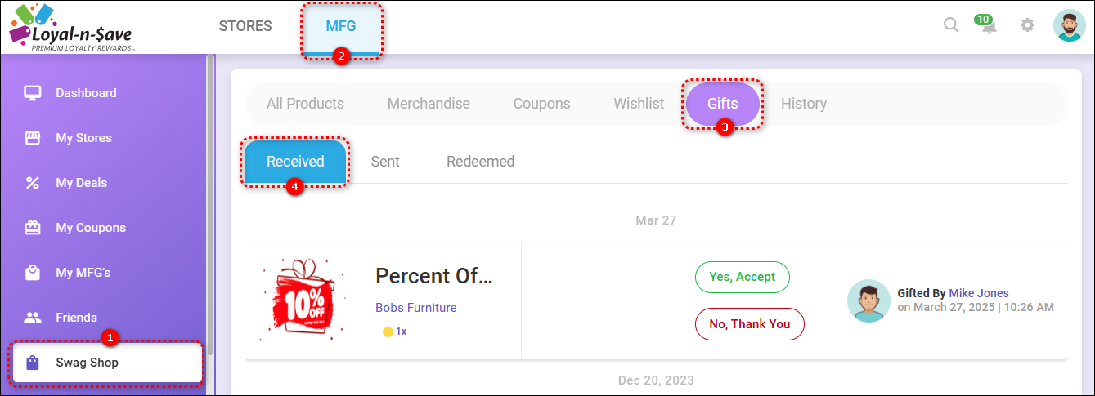Click the My MFG's bag icon
This screenshot has width=1095, height=396.
pyautogui.click(x=33, y=273)
